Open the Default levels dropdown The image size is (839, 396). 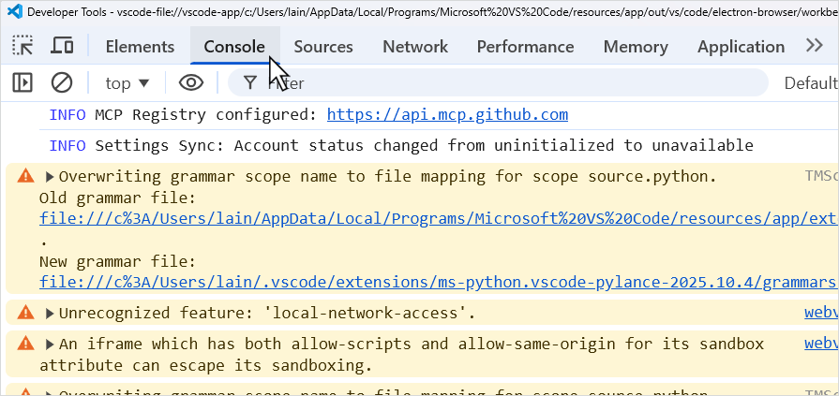click(x=810, y=83)
